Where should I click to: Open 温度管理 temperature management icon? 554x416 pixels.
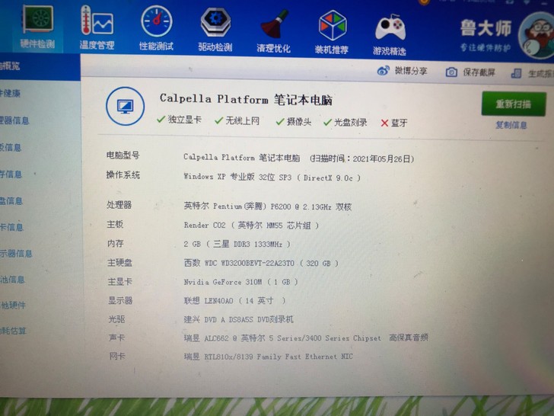[x=97, y=21]
